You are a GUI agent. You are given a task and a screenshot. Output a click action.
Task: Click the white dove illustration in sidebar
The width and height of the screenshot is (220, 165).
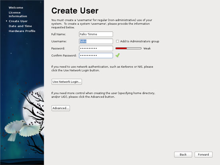pyautogui.click(x=22, y=130)
